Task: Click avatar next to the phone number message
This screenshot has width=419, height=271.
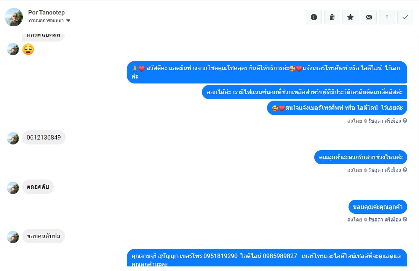Action: point(13,138)
